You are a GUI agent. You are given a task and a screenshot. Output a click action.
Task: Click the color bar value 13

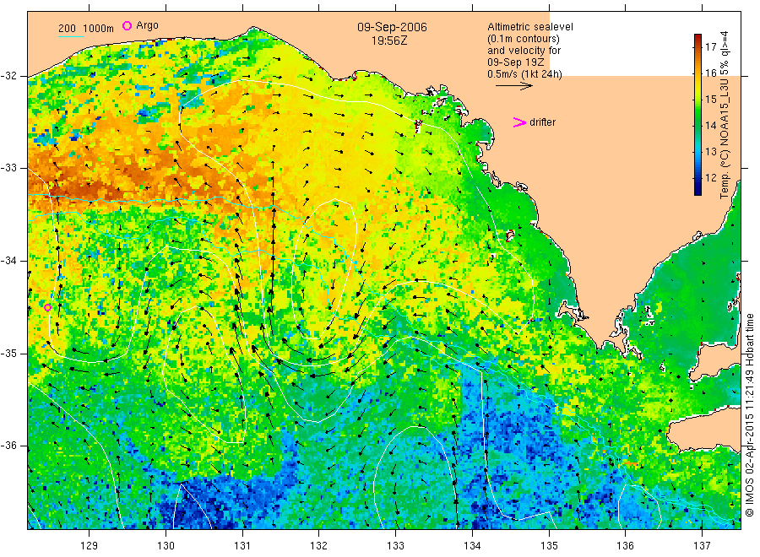tap(710, 152)
